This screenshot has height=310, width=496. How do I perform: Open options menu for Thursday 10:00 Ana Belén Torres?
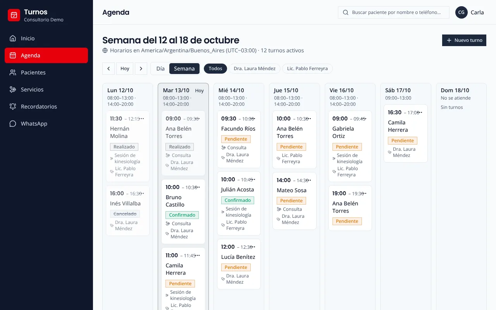[x=309, y=119]
